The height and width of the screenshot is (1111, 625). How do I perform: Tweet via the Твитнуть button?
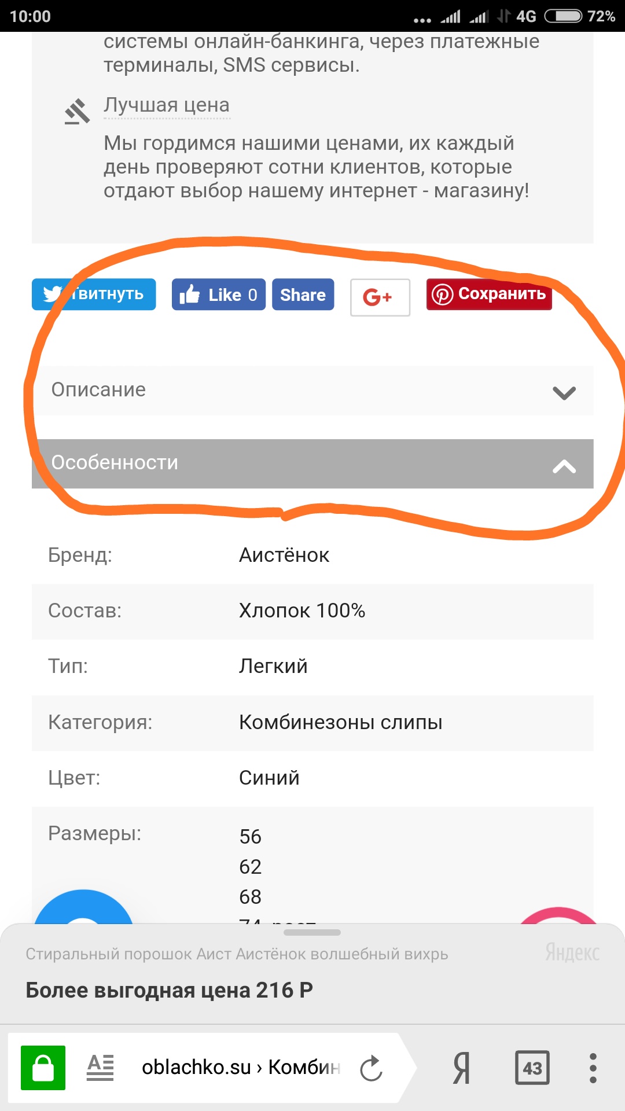click(x=94, y=294)
